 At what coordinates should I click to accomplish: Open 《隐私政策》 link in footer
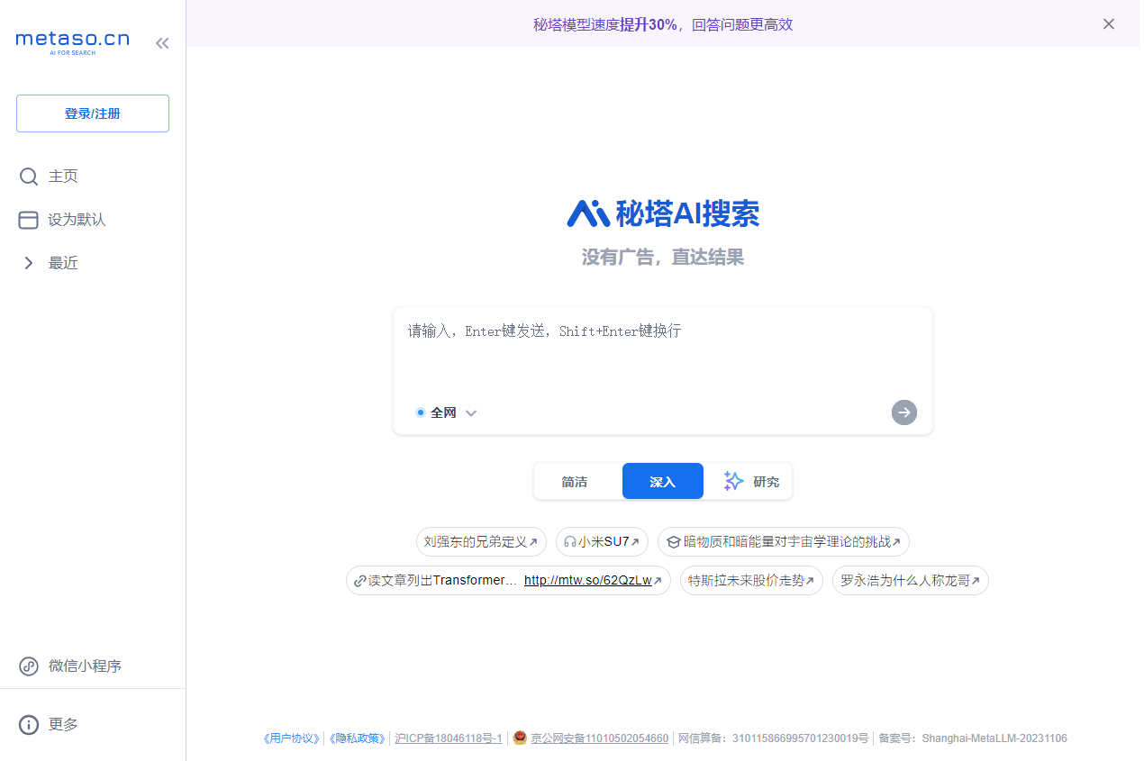356,738
